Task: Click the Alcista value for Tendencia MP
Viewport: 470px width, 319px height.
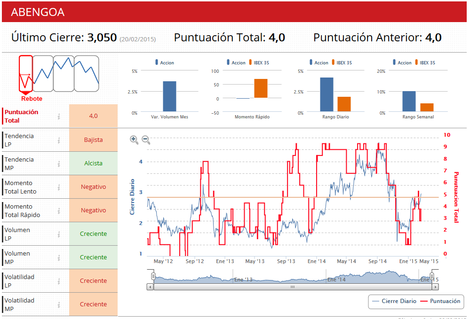Action: [x=93, y=163]
